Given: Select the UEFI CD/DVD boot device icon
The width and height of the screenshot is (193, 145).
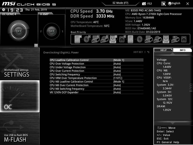Looking at the screenshot, I should pos(87,39).
